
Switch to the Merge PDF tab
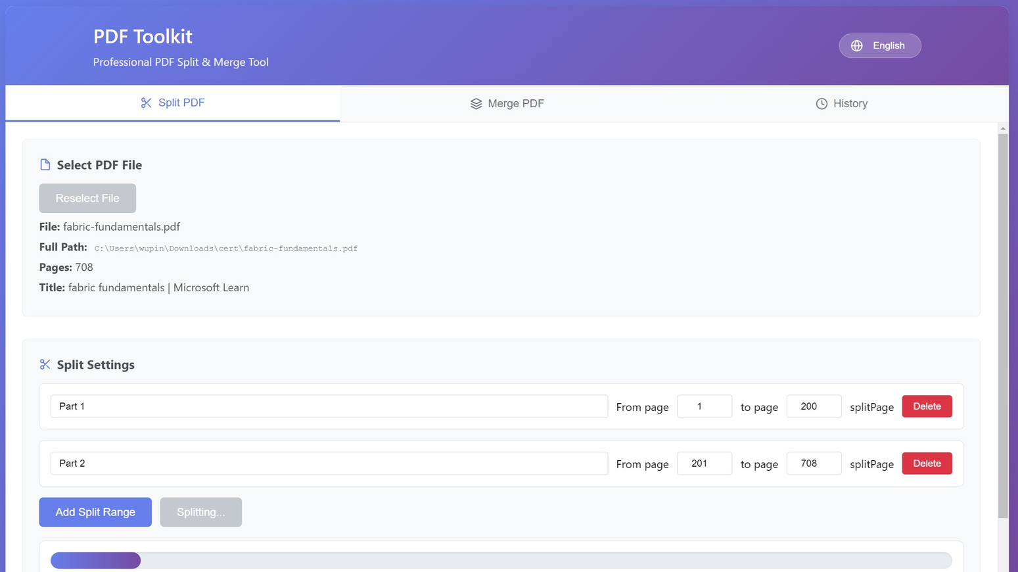pos(507,104)
